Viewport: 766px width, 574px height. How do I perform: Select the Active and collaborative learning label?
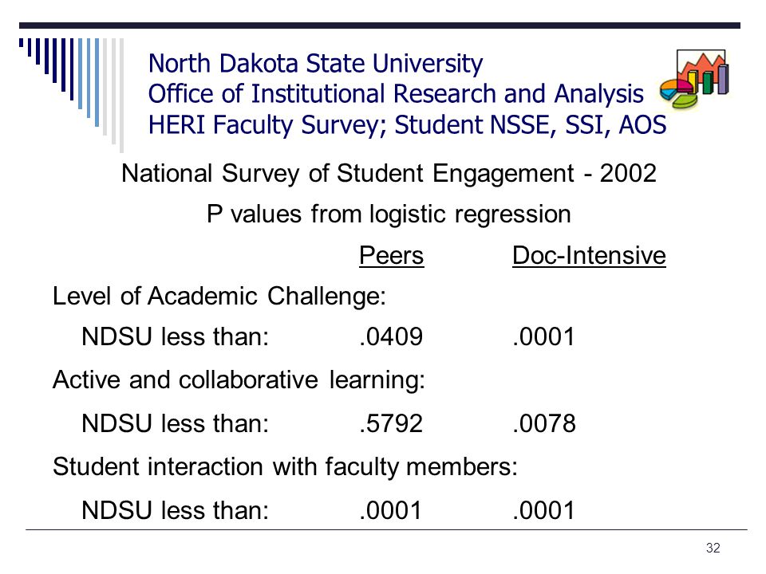coord(239,379)
